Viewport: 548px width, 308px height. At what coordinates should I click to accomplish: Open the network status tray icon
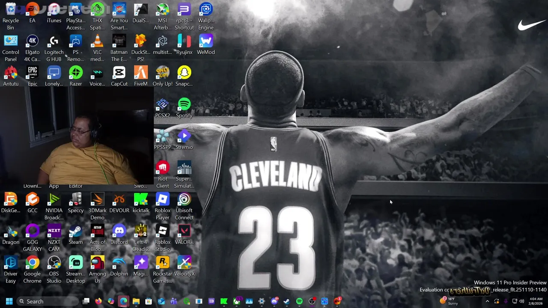click(515, 301)
